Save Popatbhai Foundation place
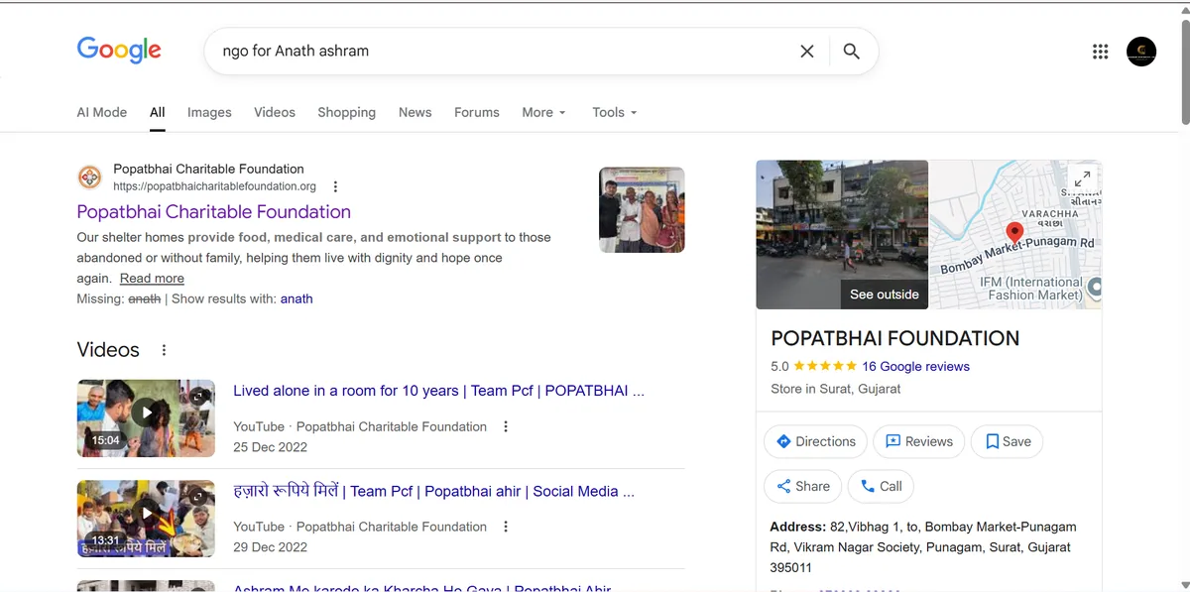 (x=1007, y=441)
